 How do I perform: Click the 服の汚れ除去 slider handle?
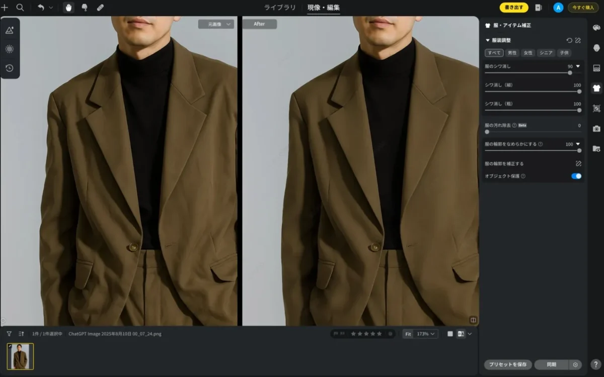(487, 132)
